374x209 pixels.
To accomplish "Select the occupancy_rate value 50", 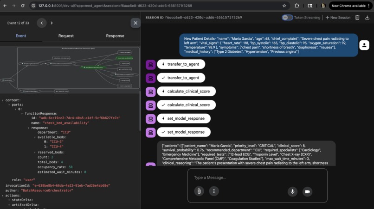I will [x=71, y=167].
